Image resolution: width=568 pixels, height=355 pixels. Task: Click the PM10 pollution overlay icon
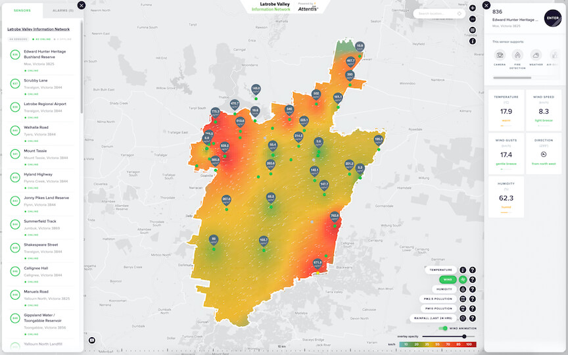[x=463, y=308]
